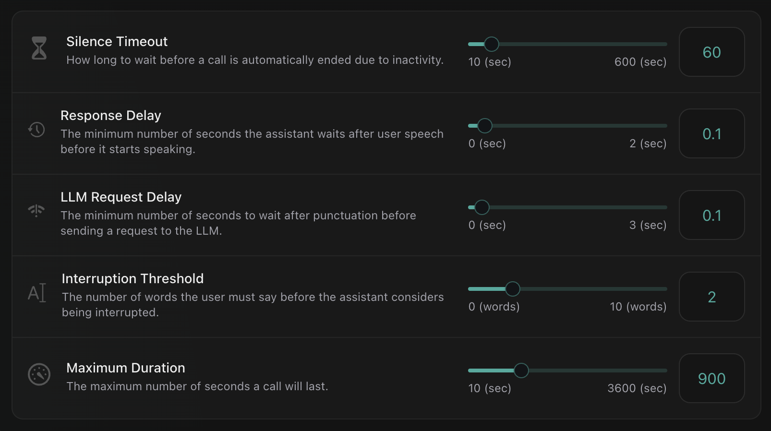Click the LLM Request Delay value field
Viewport: 771px width, 431px height.
click(x=711, y=215)
